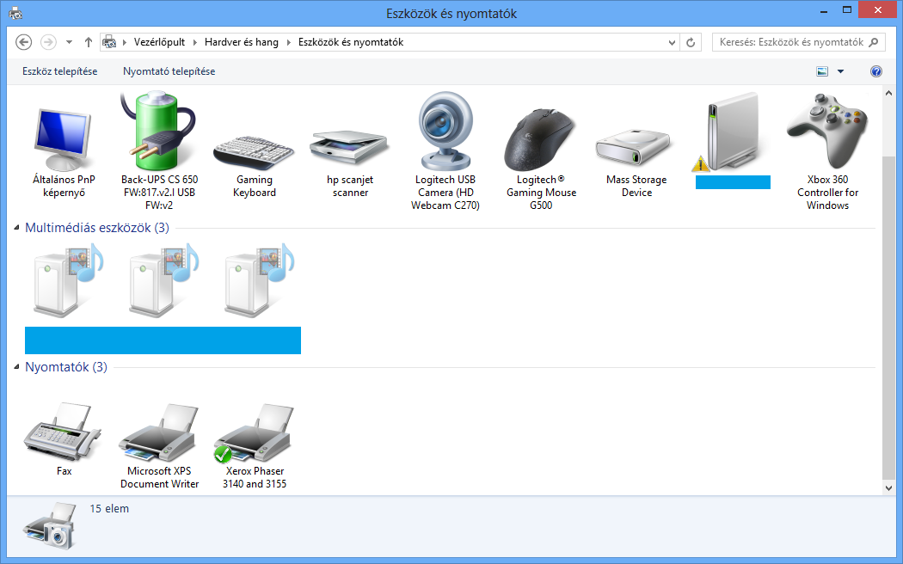Image resolution: width=903 pixels, height=564 pixels.
Task: Select the first multimedia device icon
Action: (x=68, y=280)
